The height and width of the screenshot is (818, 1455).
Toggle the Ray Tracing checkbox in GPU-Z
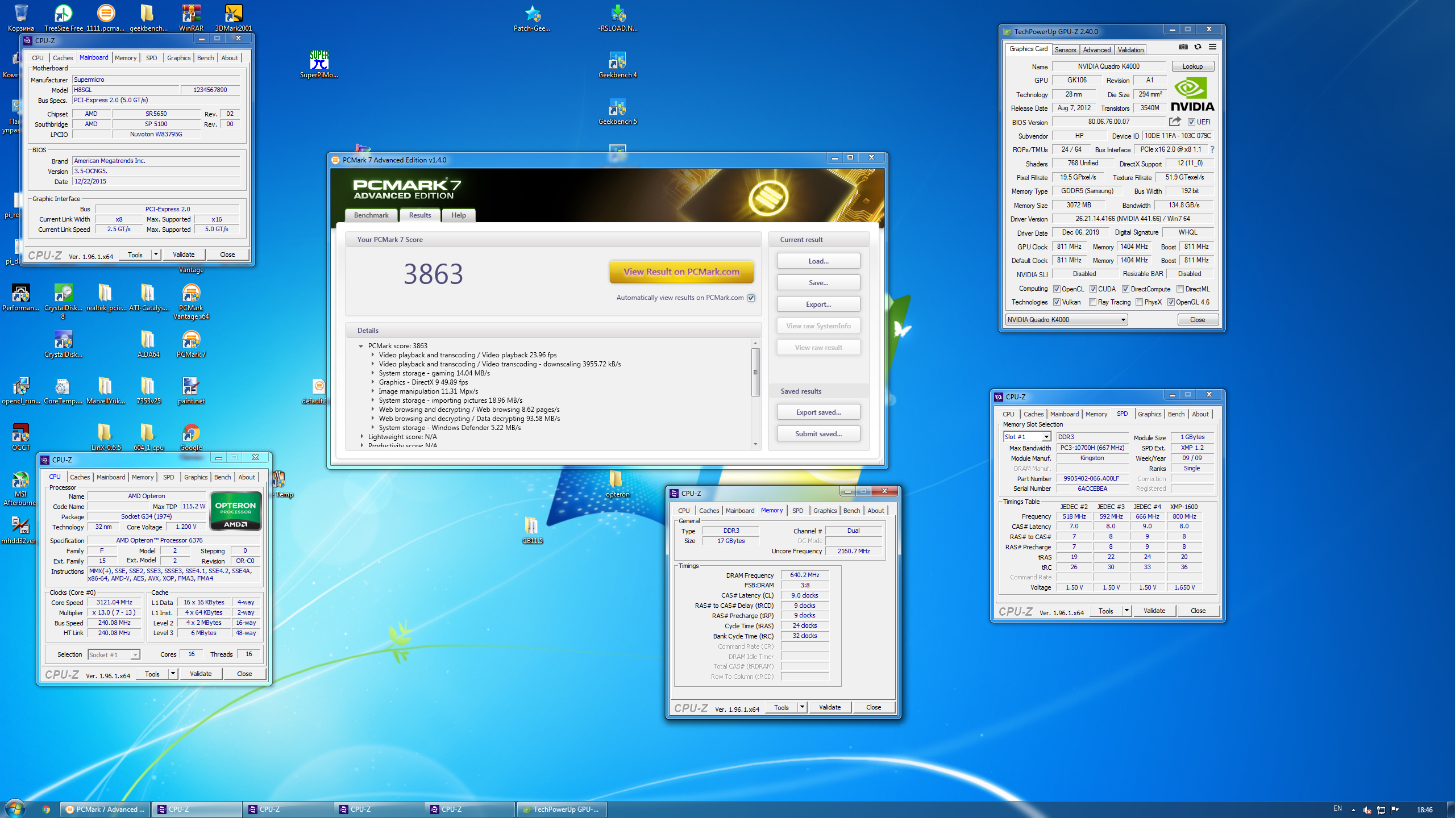(1092, 302)
